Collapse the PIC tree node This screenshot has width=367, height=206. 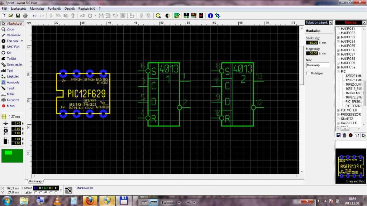click(x=338, y=72)
